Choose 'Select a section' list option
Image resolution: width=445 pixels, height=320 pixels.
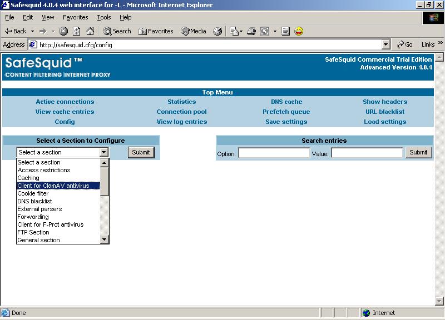pos(58,162)
